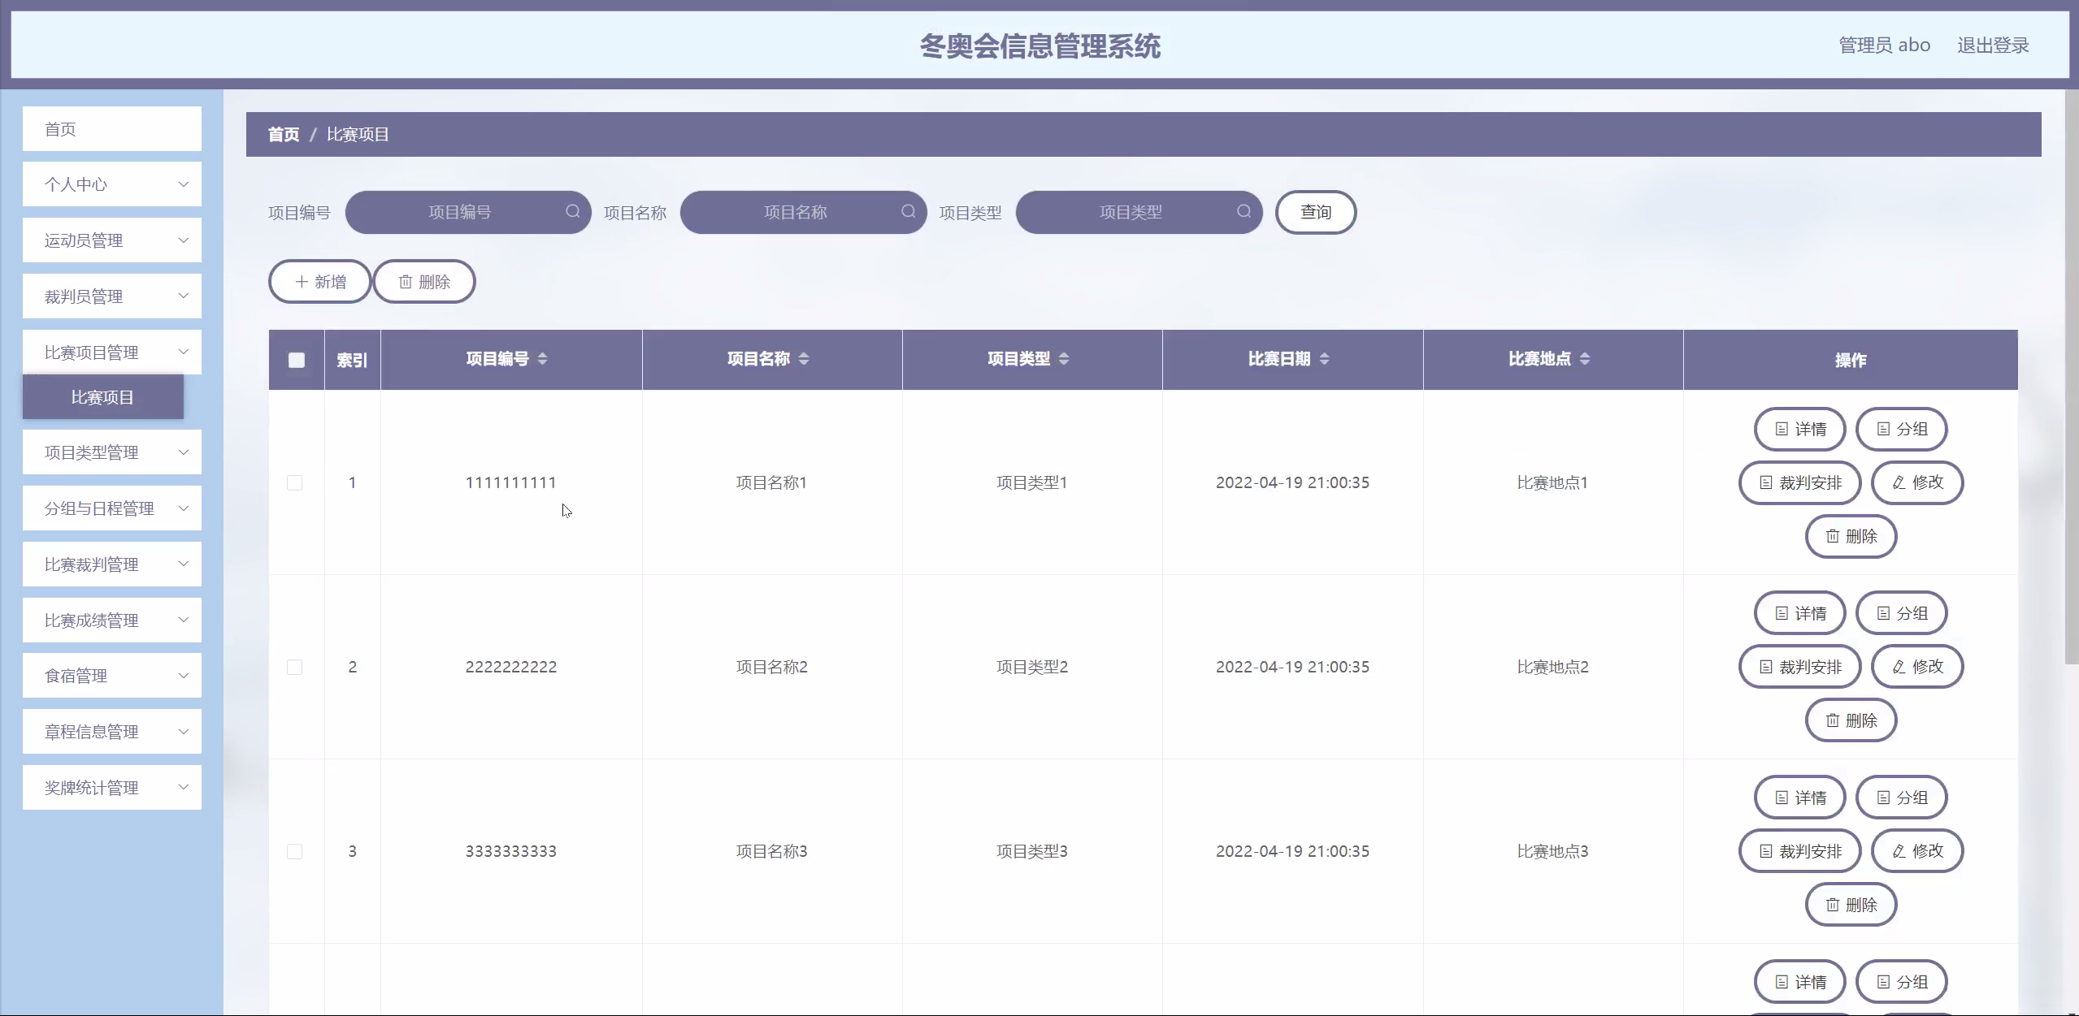Click the trash 删除 button above table

pos(424,282)
